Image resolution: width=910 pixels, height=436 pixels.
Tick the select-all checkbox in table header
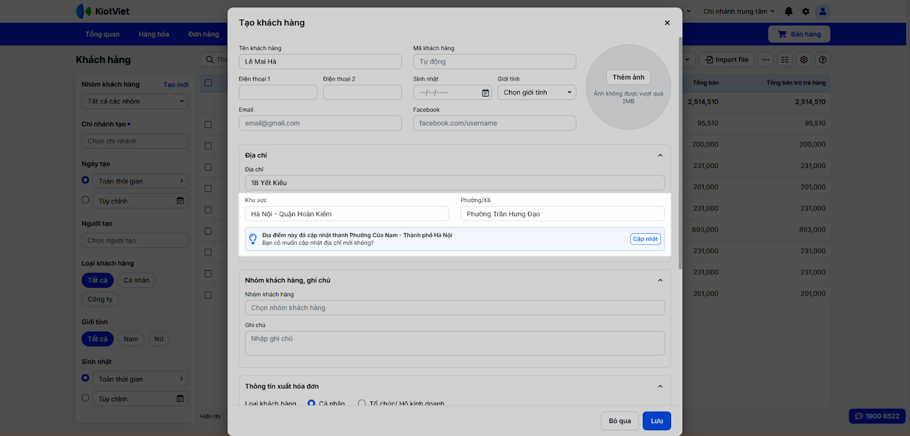(x=208, y=83)
